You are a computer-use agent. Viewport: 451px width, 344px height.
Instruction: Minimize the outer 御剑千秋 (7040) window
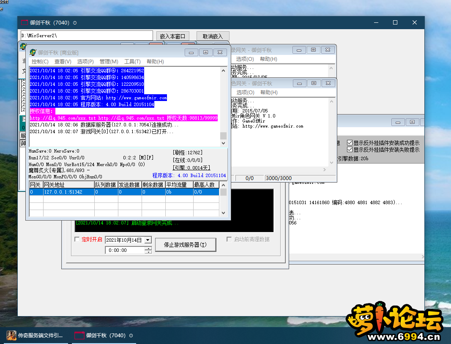pos(376,22)
